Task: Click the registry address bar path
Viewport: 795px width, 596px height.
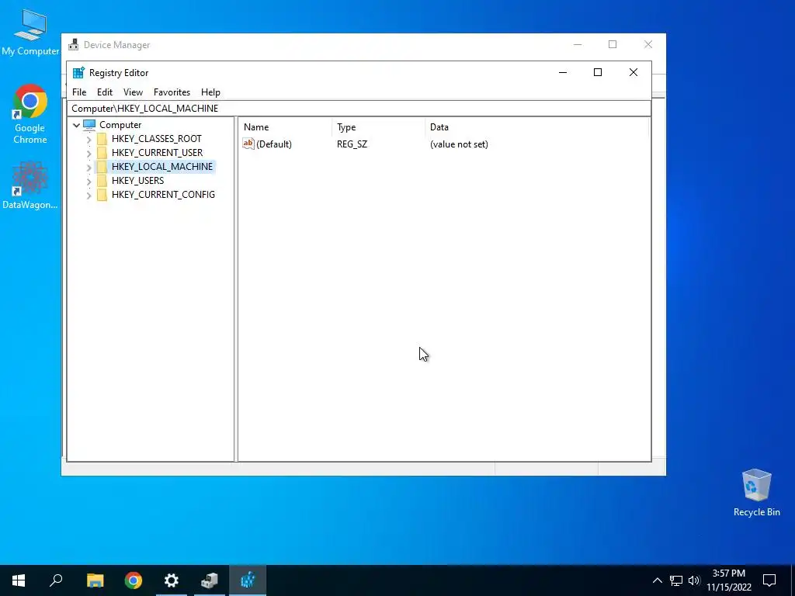Action: click(x=359, y=109)
